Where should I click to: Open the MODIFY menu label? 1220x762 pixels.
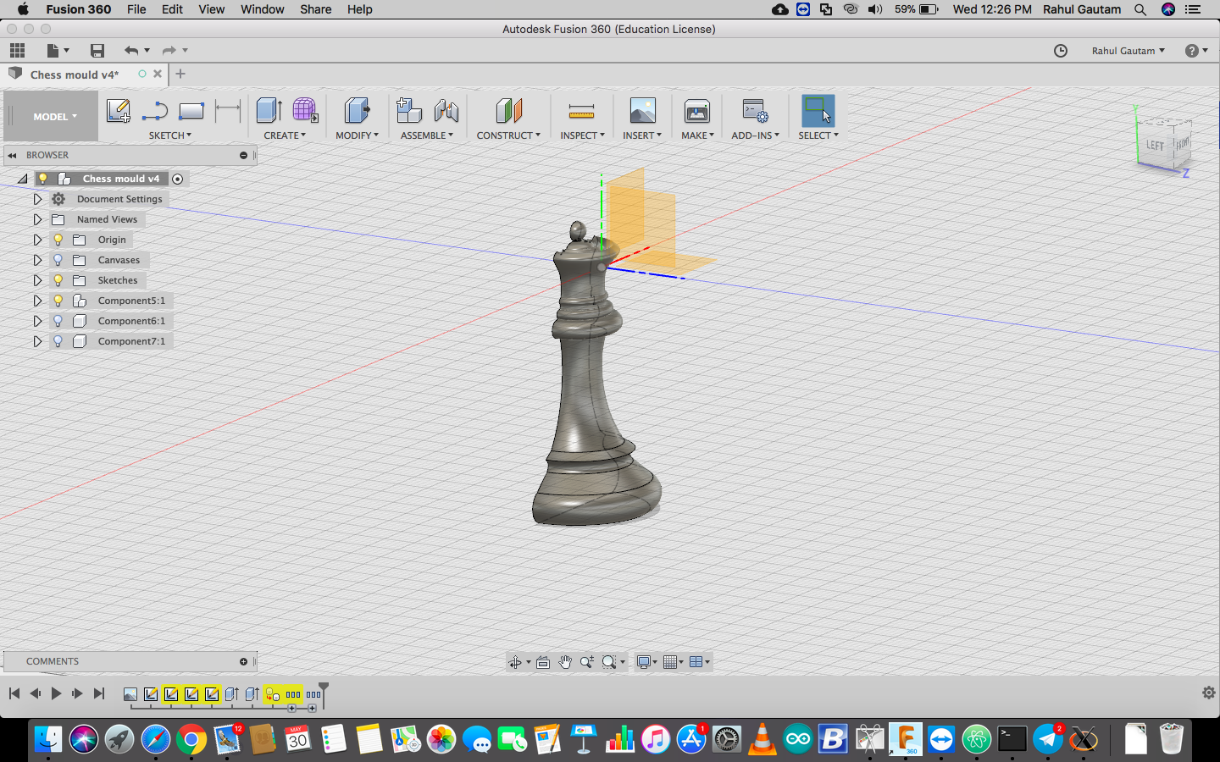click(x=358, y=135)
